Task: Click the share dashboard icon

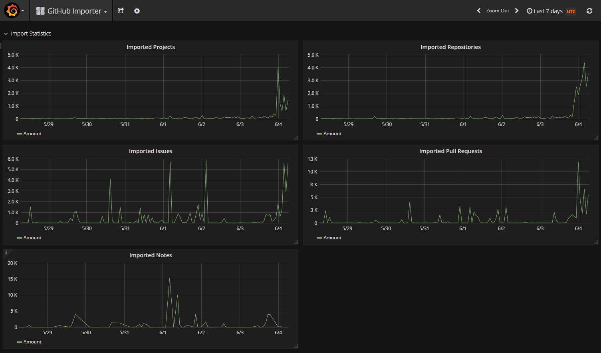Action: pos(121,11)
